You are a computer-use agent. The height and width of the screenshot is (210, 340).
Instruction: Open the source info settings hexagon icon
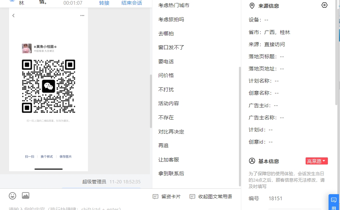[x=324, y=5]
